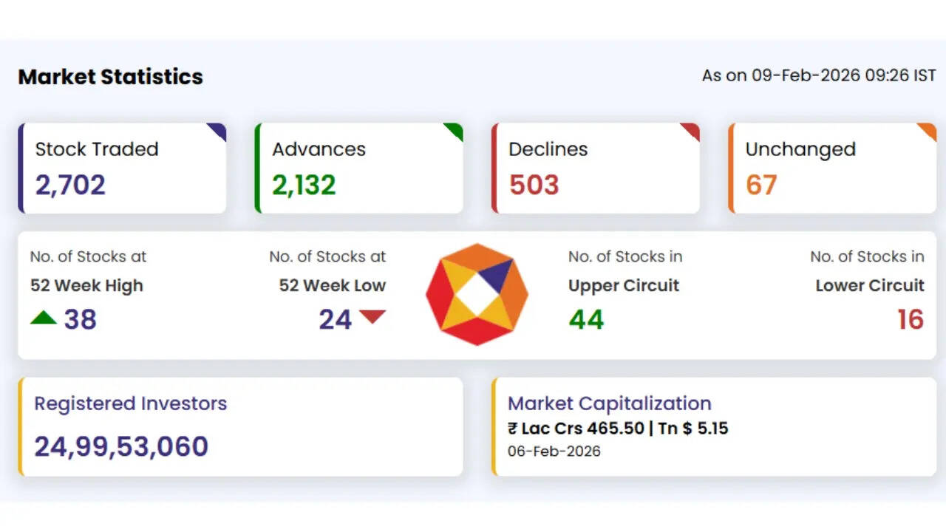Click the Registered Investors heading
This screenshot has width=946, height=532.
click(x=130, y=403)
